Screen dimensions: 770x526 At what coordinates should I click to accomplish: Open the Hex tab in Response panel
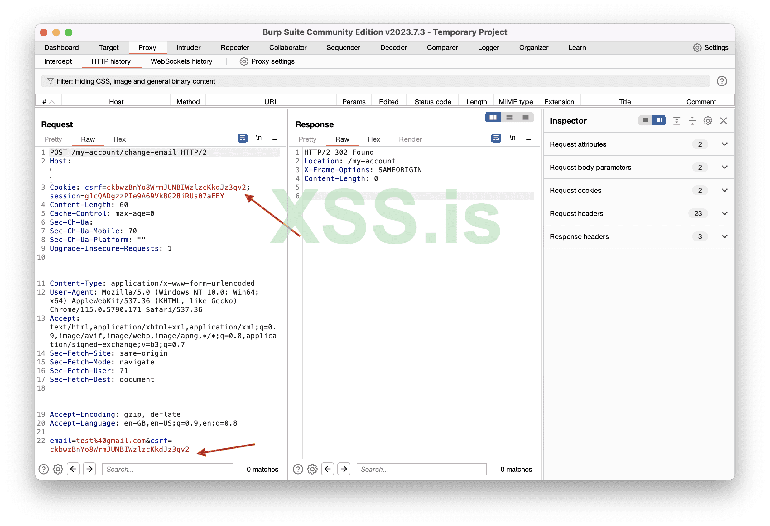[x=373, y=139]
